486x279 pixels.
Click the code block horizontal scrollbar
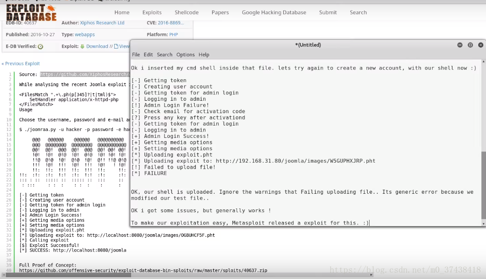[x=68, y=275]
